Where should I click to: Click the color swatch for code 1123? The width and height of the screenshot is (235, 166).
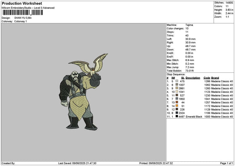(x=177, y=92)
